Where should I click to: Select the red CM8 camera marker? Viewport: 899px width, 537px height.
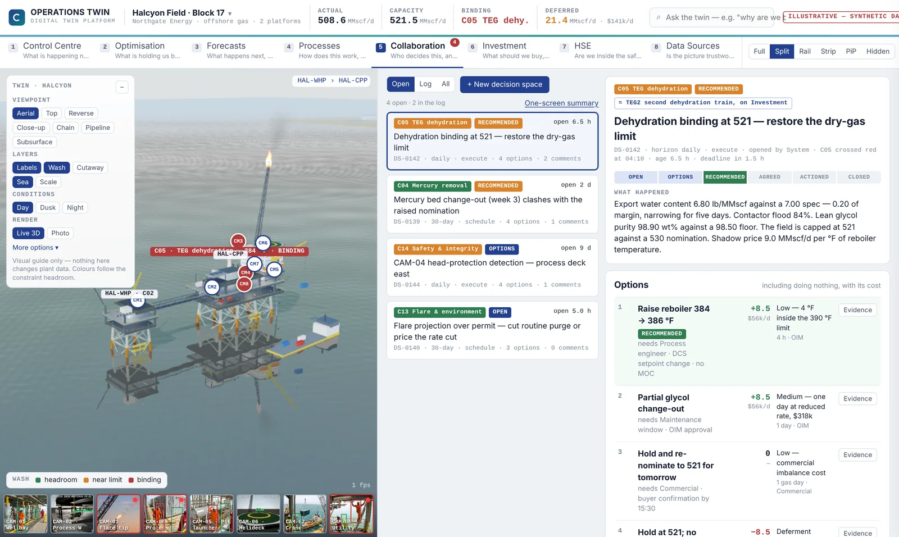pyautogui.click(x=244, y=284)
